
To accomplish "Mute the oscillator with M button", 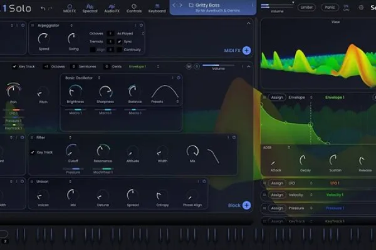I will (189, 66).
